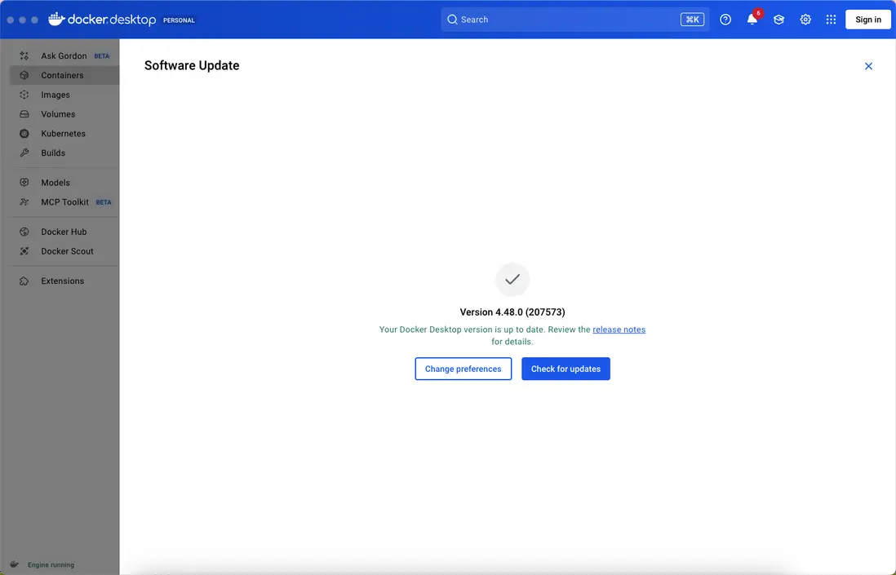The image size is (896, 575).
Task: Click the checkmark up-to-date status icon
Action: tap(512, 279)
